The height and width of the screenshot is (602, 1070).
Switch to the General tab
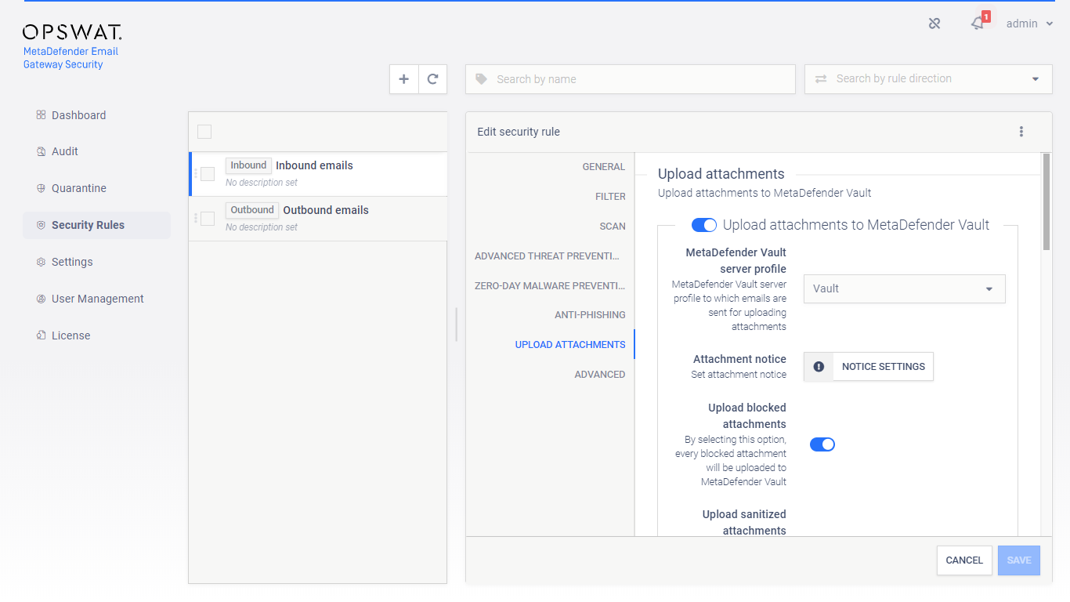(604, 167)
